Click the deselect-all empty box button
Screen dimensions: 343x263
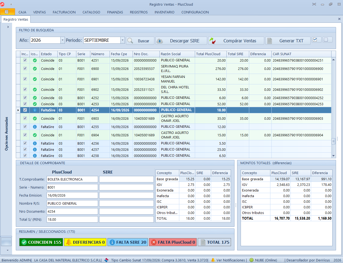tap(327, 40)
